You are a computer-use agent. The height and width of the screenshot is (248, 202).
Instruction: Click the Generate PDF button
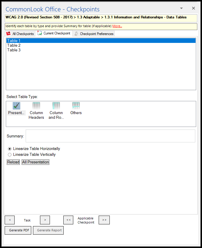pyautogui.click(x=18, y=230)
